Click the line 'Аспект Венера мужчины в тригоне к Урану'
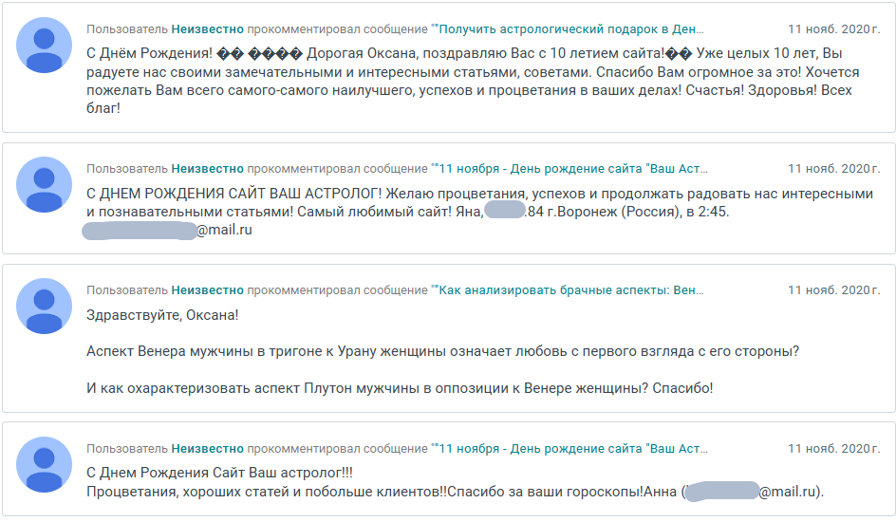 tap(443, 350)
